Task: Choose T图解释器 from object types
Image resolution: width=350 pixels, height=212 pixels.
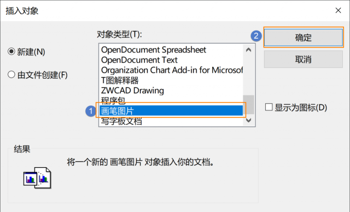Action: tap(171, 80)
